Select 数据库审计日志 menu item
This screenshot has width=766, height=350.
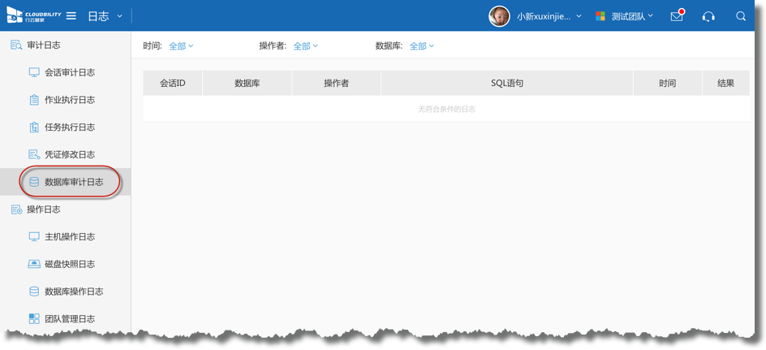pyautogui.click(x=75, y=182)
